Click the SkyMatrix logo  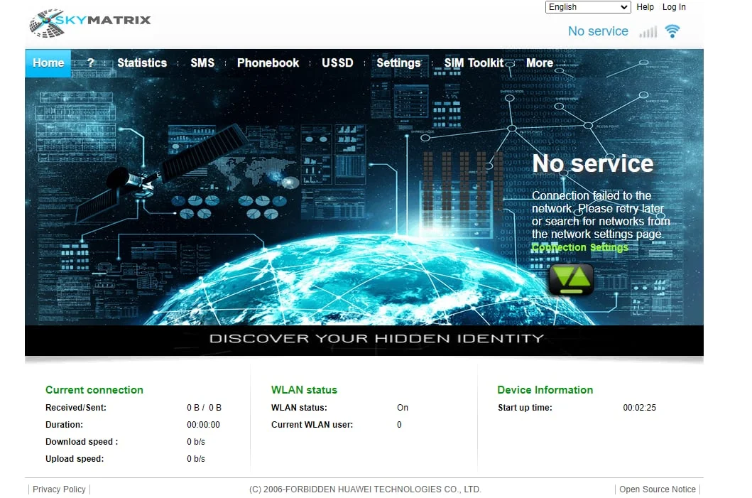click(89, 22)
